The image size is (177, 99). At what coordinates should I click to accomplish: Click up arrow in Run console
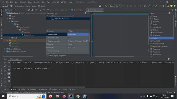coord(9,63)
